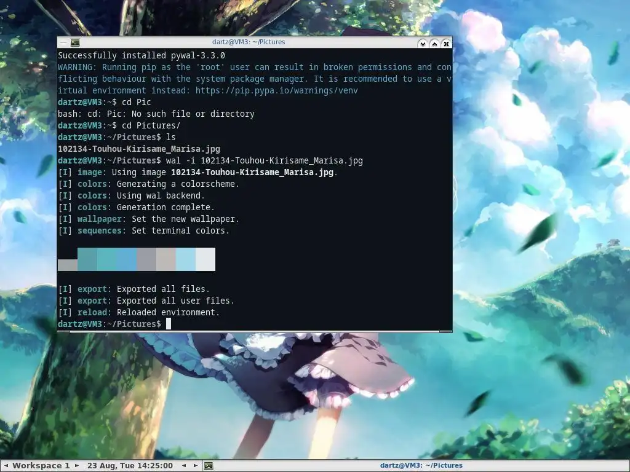Click the white swatch at the palette end
The image size is (630, 472).
click(205, 259)
